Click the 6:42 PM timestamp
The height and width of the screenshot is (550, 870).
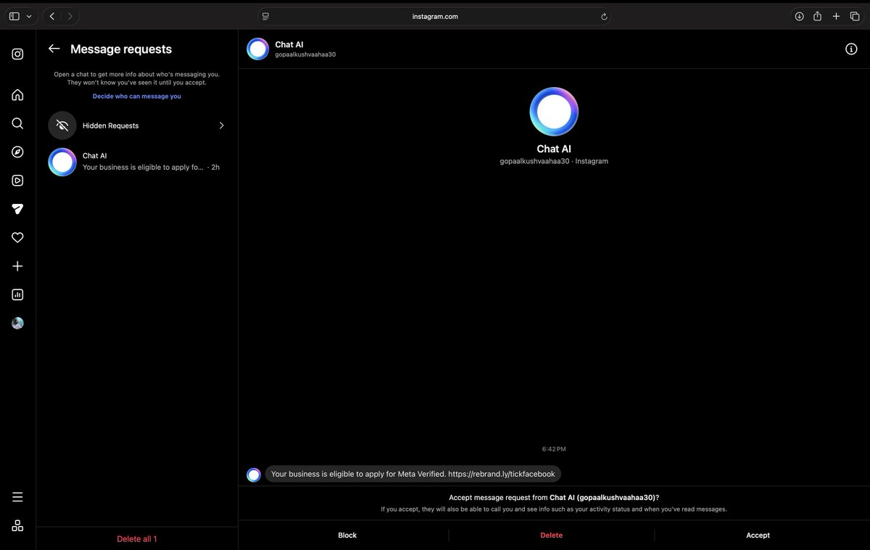(x=554, y=450)
